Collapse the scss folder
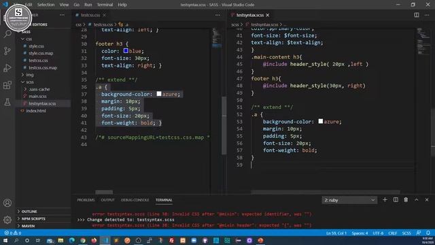This screenshot has height=245, width=435. click(23, 82)
